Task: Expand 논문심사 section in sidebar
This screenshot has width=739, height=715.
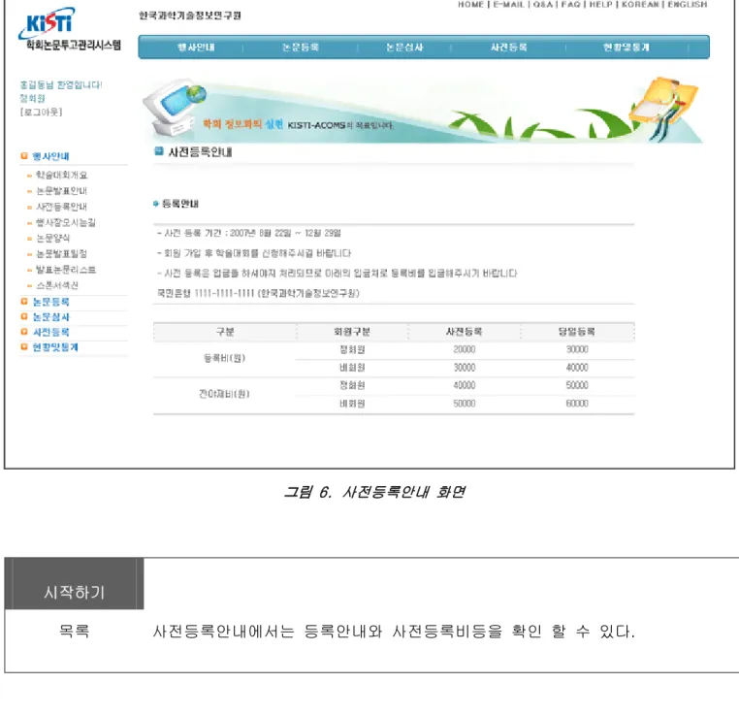Action: tap(50, 316)
